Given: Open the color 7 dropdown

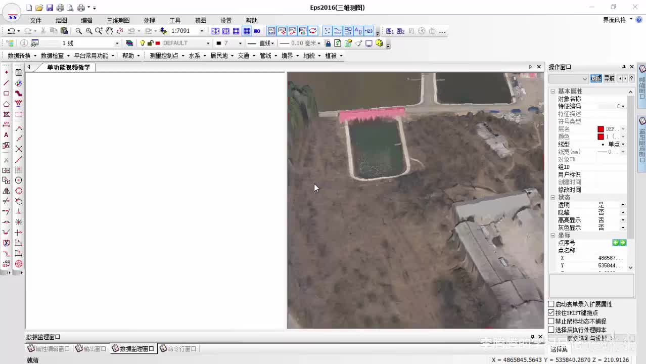Looking at the screenshot, I should 240,43.
